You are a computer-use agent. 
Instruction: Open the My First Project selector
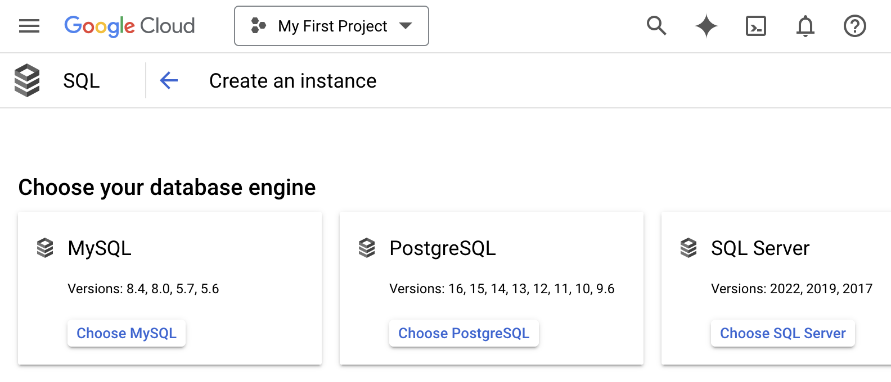click(331, 26)
